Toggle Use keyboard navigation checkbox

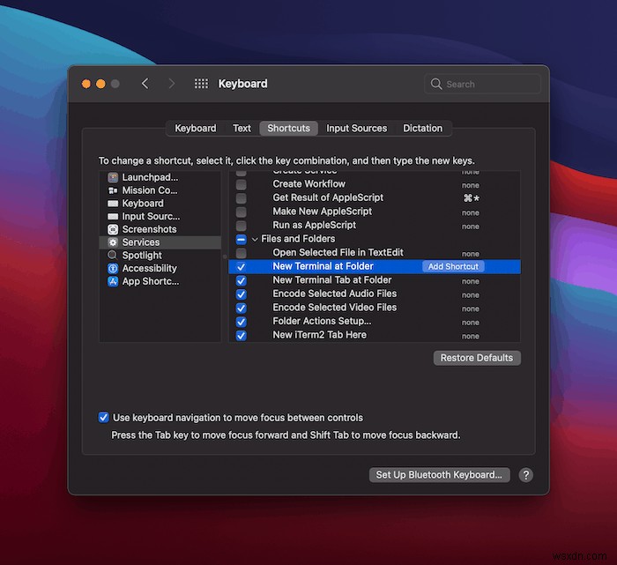point(103,417)
